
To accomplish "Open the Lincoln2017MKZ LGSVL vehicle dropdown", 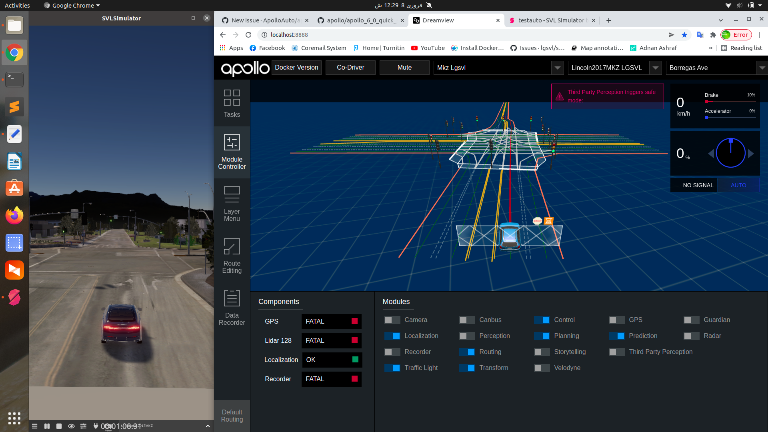I will click(656, 68).
